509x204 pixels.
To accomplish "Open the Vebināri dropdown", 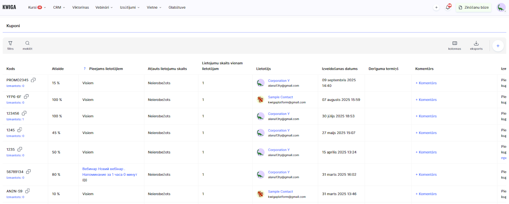I will [104, 7].
